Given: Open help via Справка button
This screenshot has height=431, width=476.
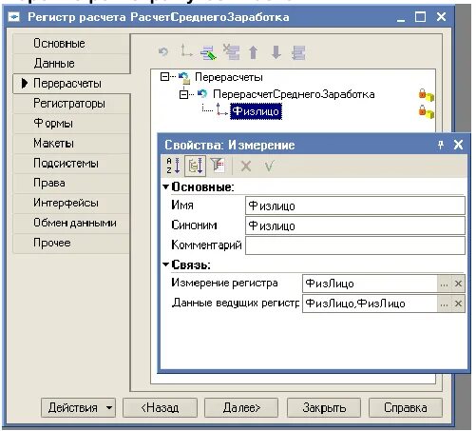Looking at the screenshot, I should tap(406, 407).
